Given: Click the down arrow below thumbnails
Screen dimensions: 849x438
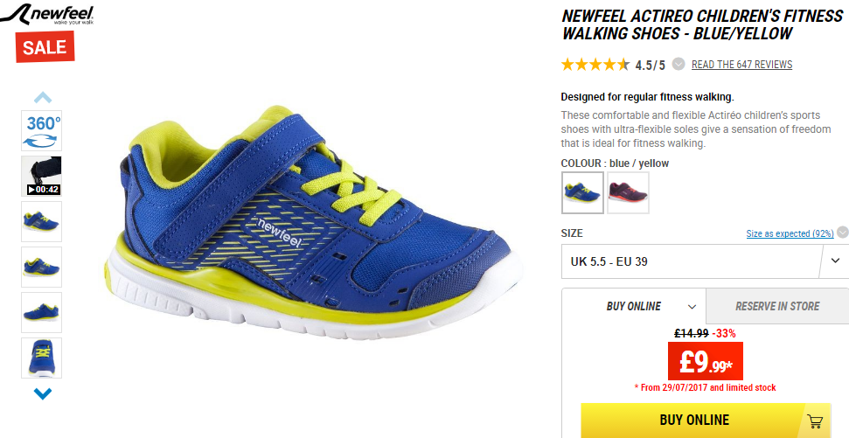Looking at the screenshot, I should click(x=43, y=393).
